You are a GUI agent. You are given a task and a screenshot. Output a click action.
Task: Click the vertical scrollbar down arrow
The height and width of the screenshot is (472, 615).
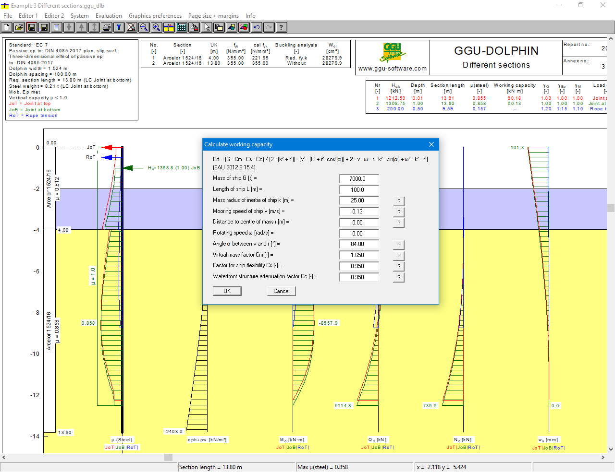(x=611, y=449)
